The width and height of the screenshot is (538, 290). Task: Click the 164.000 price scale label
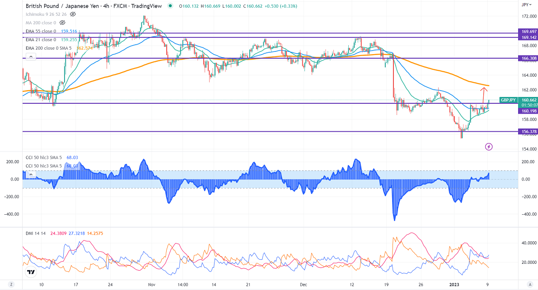pyautogui.click(x=529, y=75)
